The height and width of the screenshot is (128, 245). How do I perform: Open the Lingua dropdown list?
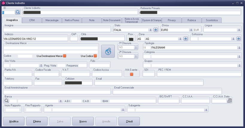coord(239,30)
